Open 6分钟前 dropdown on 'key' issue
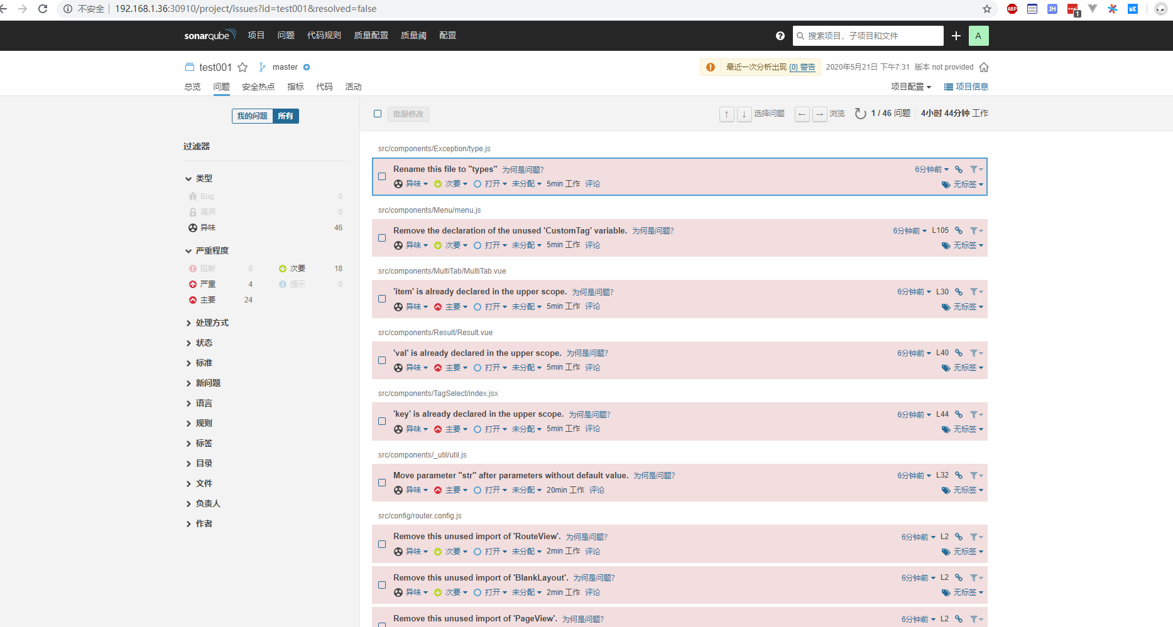 pyautogui.click(x=914, y=414)
